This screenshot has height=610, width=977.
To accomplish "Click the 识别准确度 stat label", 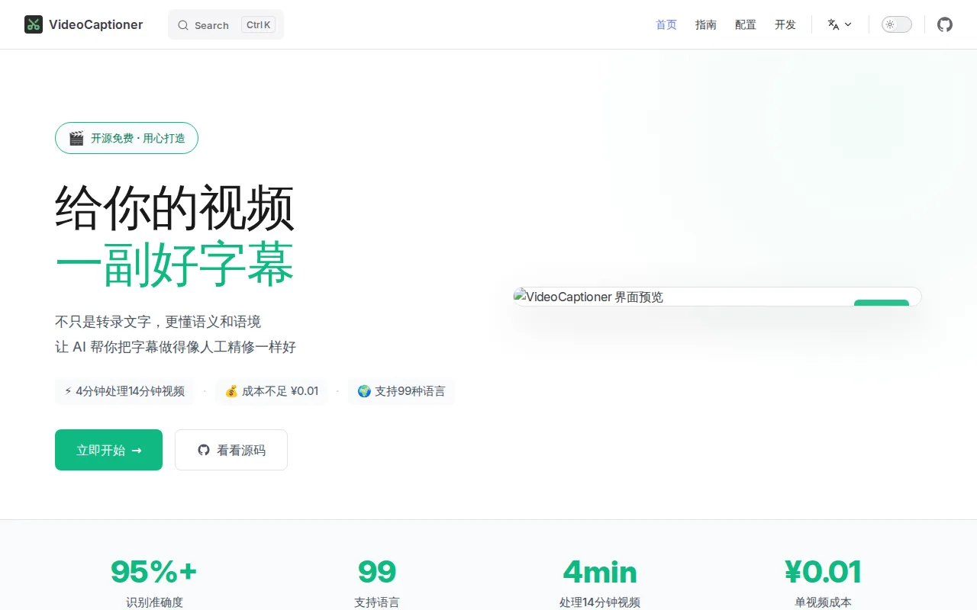I will pos(154,602).
